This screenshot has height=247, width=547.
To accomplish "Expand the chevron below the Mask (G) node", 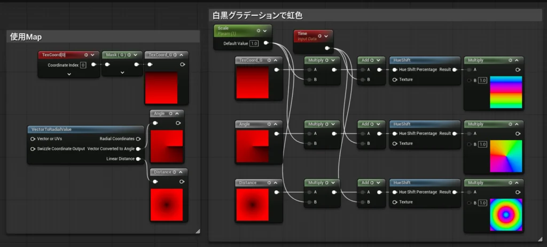I will click(122, 72).
